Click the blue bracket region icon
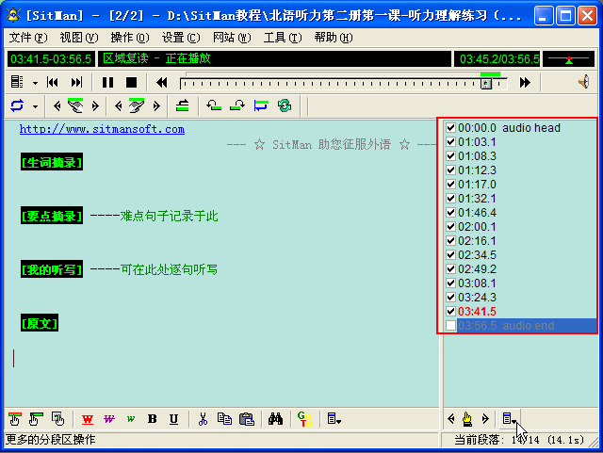 (261, 105)
